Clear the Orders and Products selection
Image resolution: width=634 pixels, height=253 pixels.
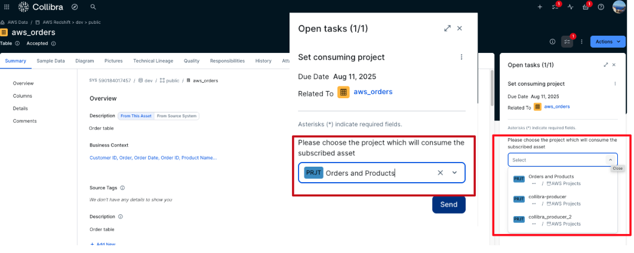[441, 173]
